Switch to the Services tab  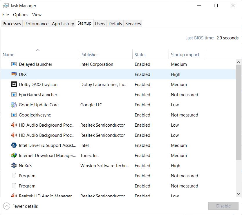pos(133,23)
